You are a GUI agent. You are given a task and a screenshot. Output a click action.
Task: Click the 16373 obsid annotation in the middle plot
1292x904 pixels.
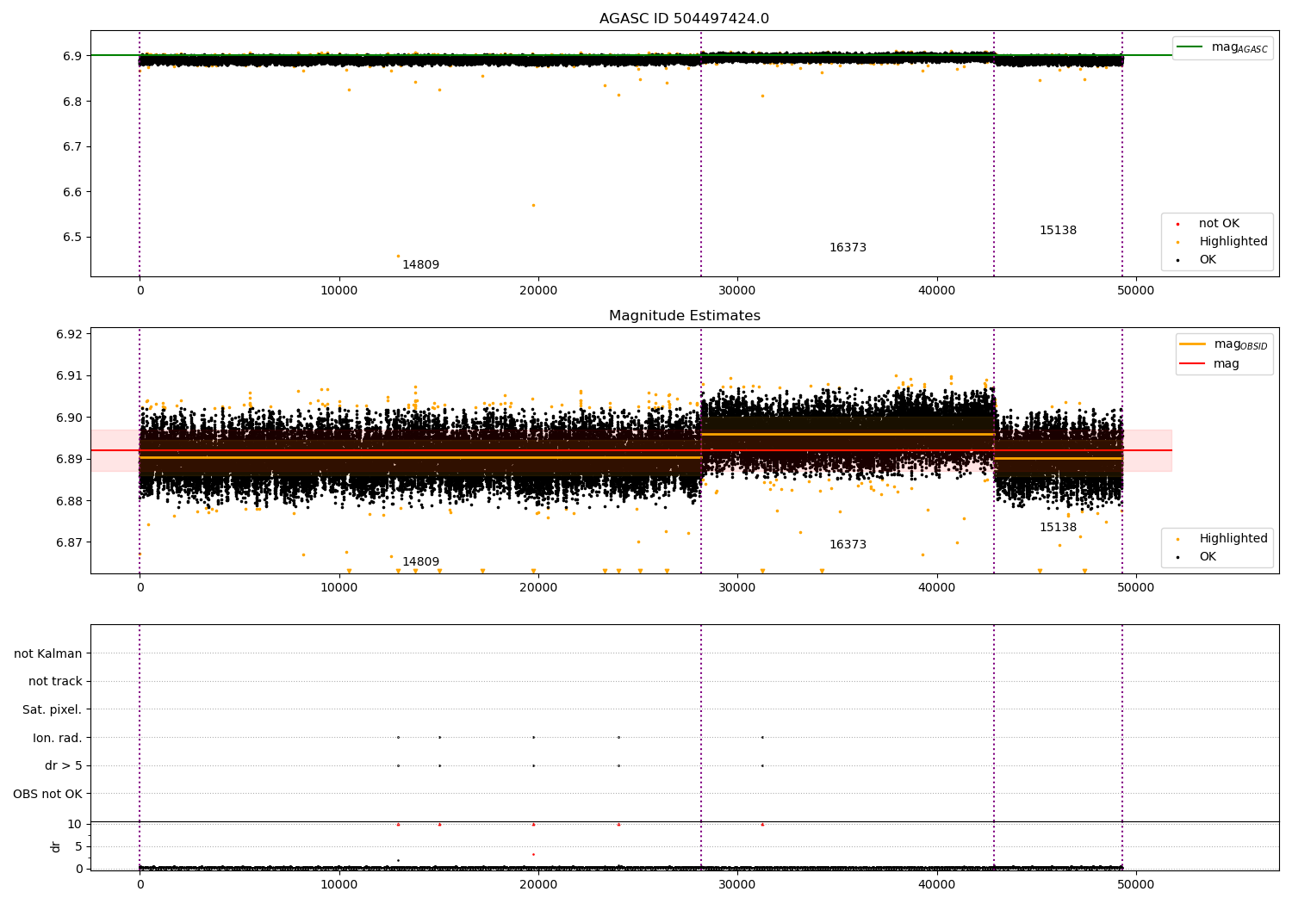click(848, 544)
